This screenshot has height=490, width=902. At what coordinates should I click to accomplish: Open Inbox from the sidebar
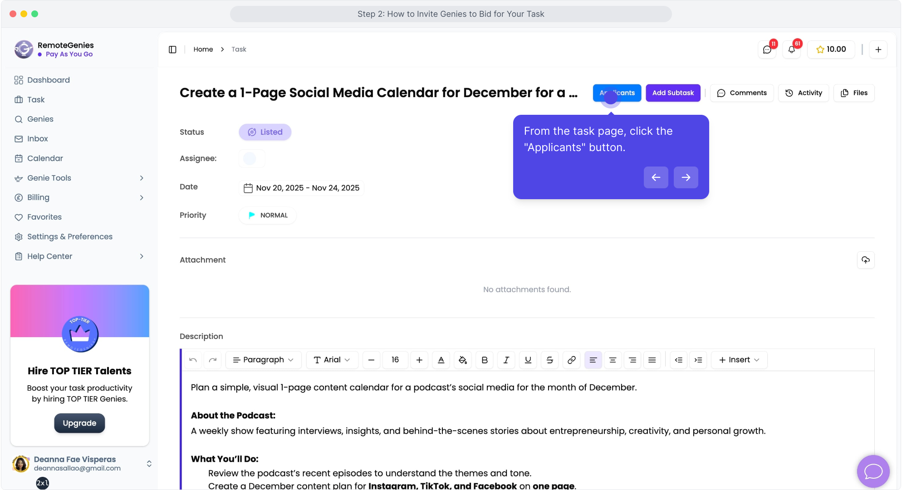(x=37, y=139)
